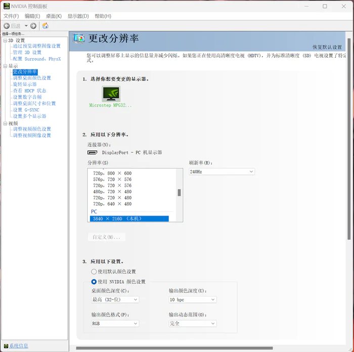Open 配置 Surround、PhysX page
The image size is (354, 352).
pos(37,59)
